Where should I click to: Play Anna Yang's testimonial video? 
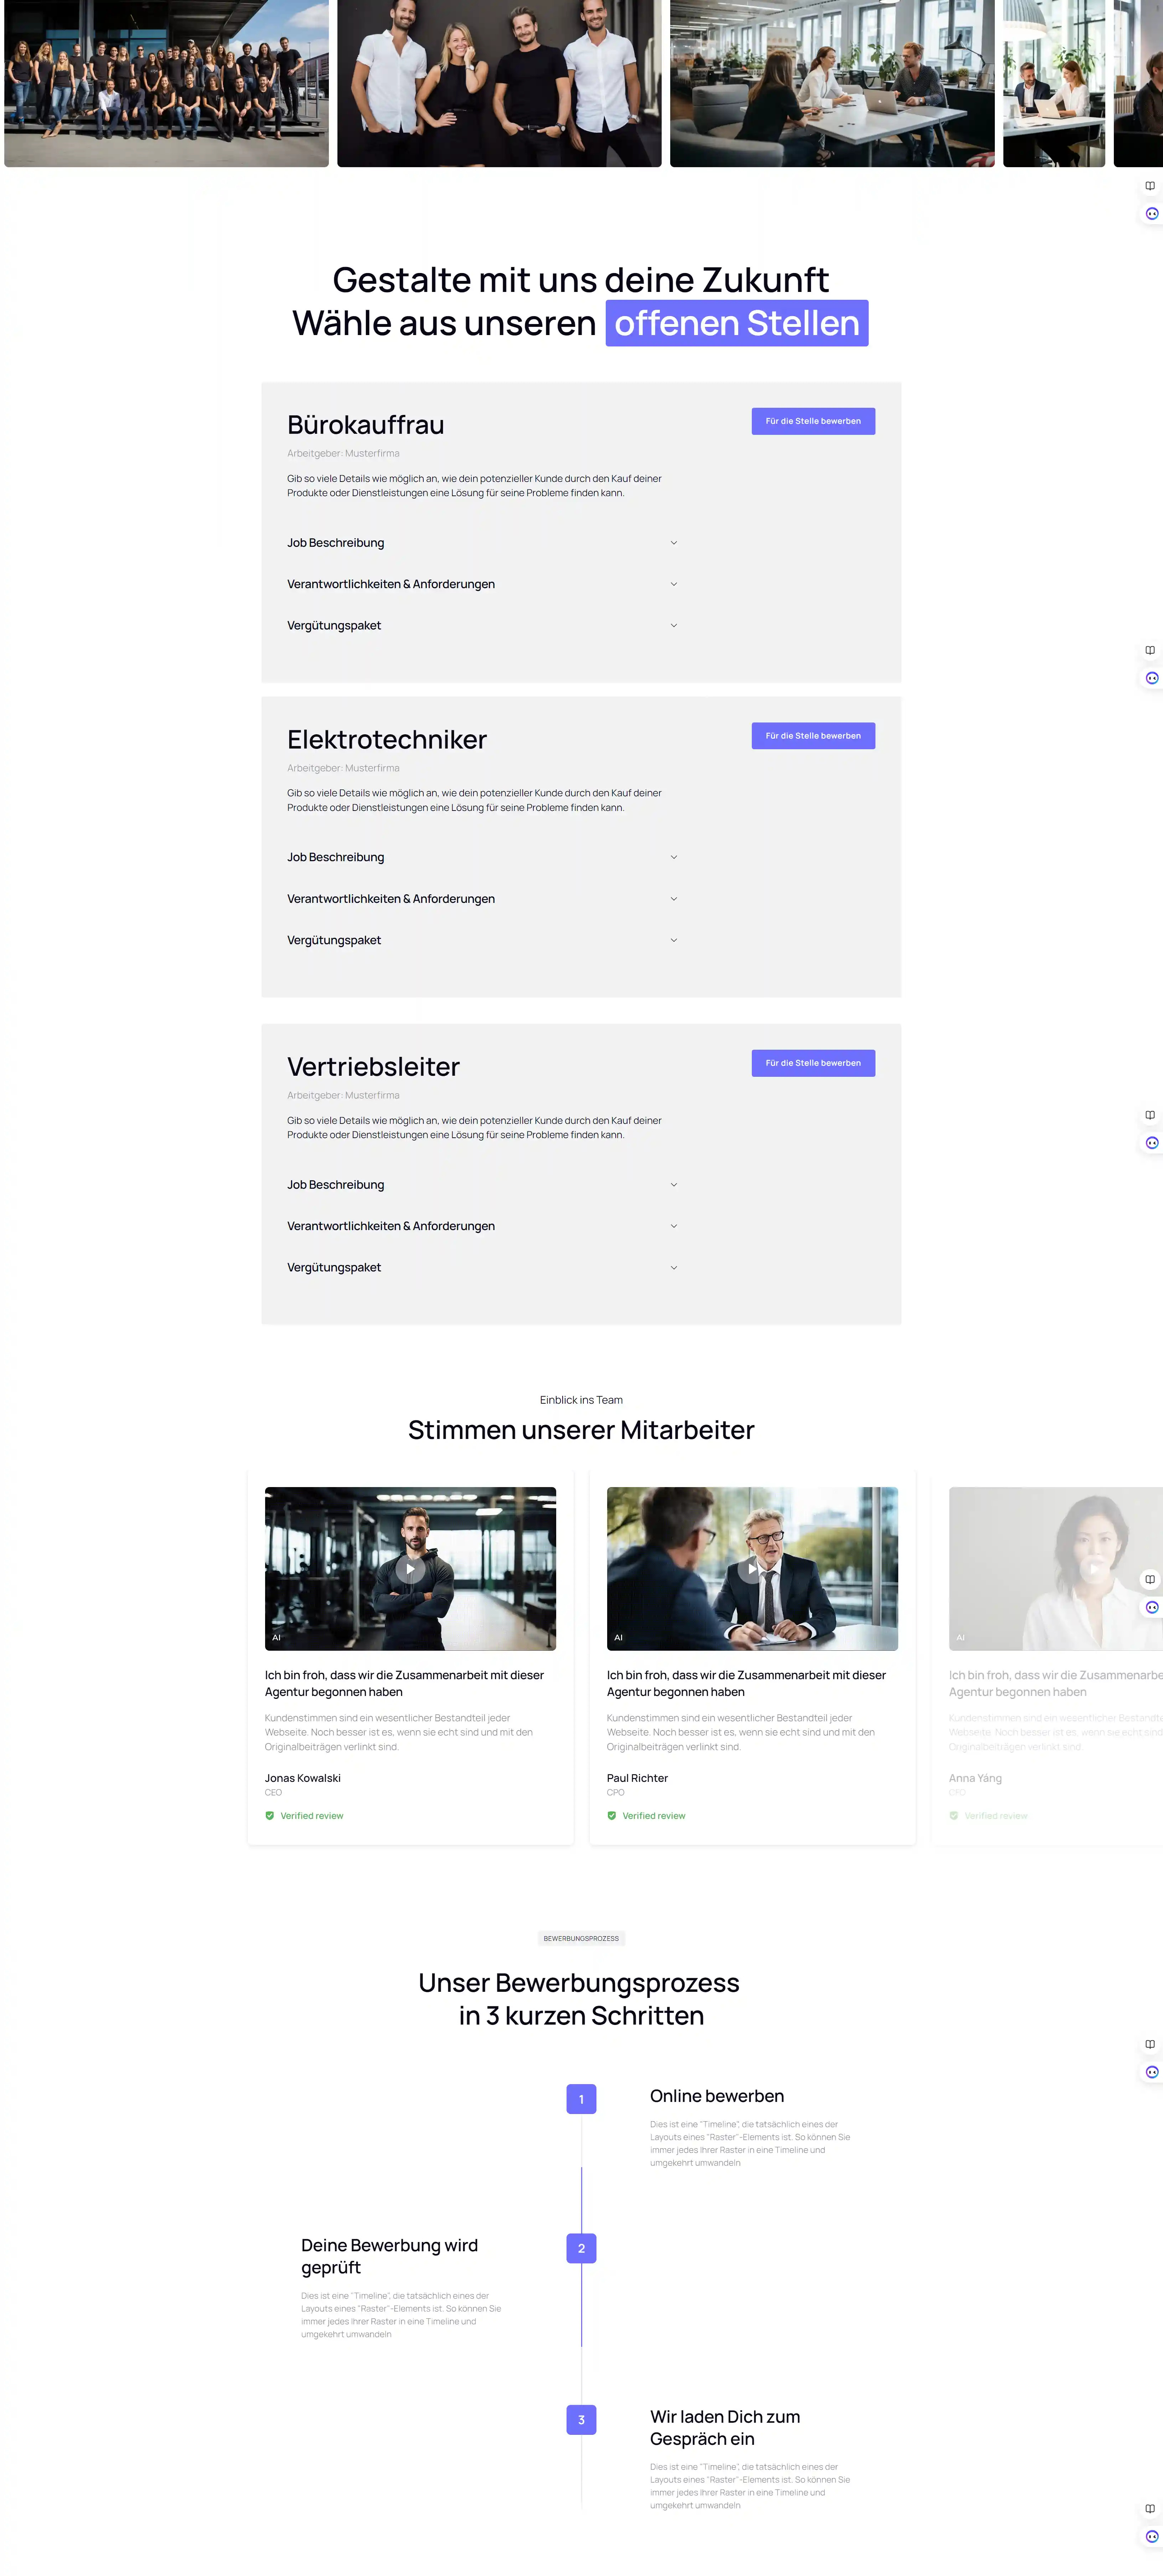point(1094,1569)
